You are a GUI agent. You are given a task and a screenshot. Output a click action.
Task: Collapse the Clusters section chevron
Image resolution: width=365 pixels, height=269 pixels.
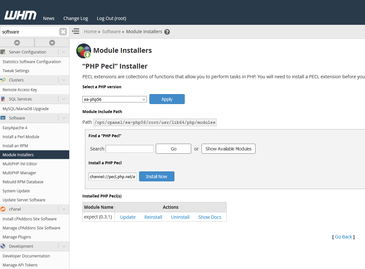(x=64, y=80)
